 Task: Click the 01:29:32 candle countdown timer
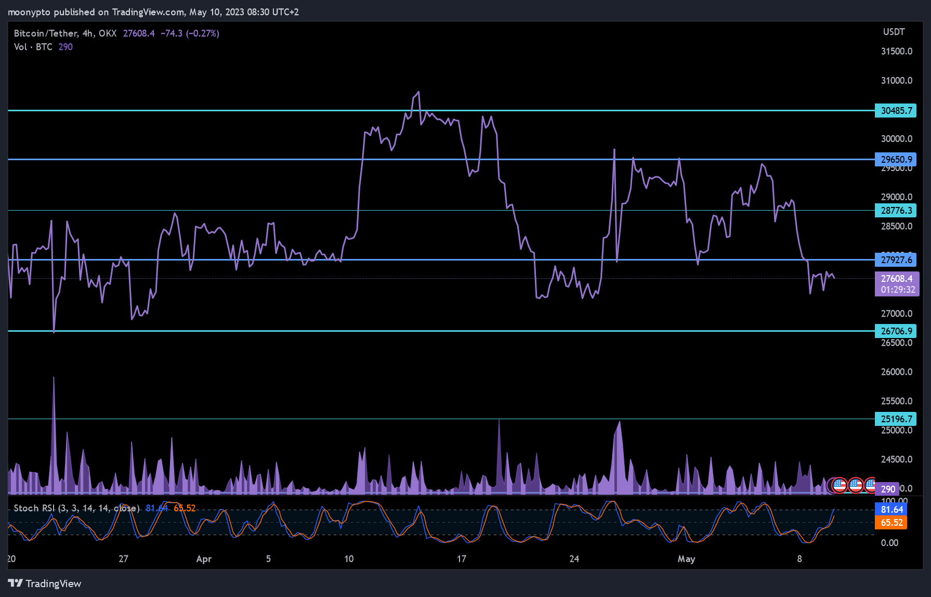pyautogui.click(x=898, y=290)
